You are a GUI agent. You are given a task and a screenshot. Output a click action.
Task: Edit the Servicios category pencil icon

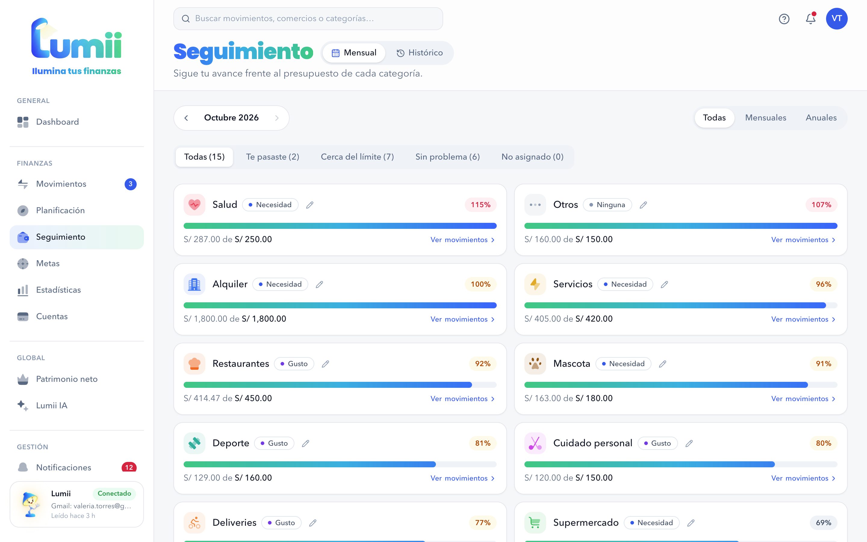point(665,284)
